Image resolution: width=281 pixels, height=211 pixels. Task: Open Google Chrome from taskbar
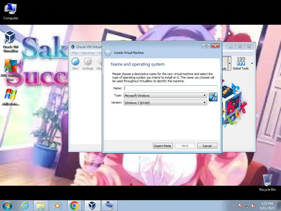tap(74, 206)
